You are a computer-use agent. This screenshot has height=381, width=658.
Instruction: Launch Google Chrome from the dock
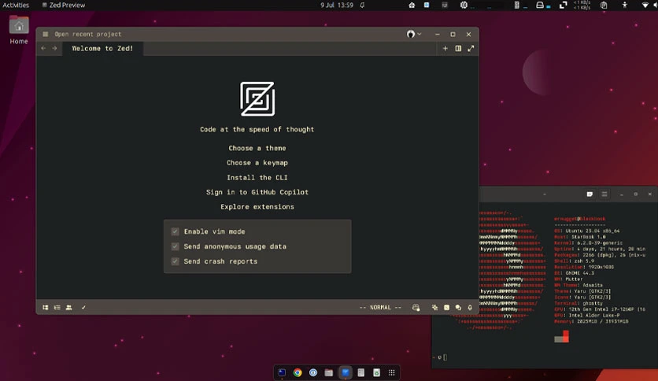[298, 372]
